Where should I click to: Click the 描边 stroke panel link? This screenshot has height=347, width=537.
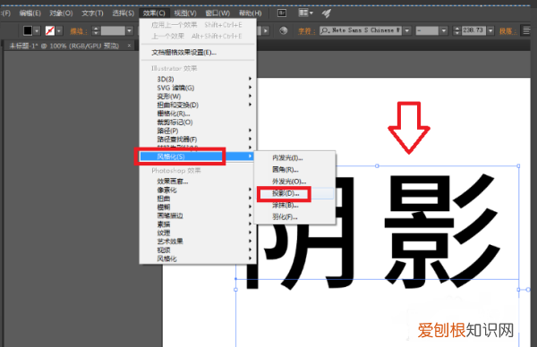[x=79, y=31]
